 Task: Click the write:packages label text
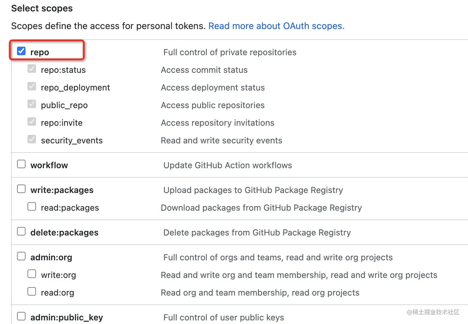tap(62, 190)
